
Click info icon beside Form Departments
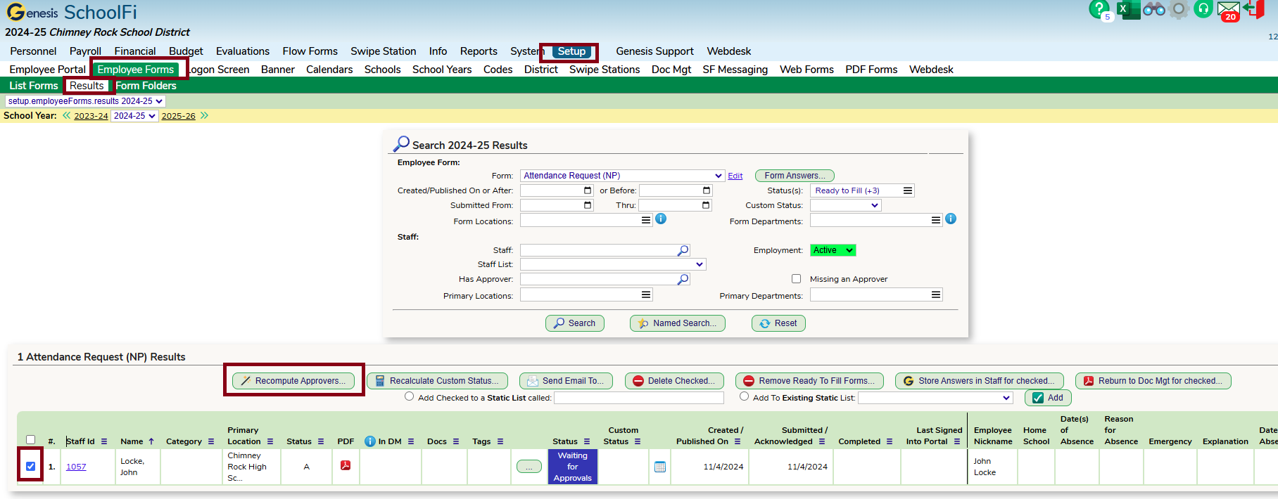(951, 219)
